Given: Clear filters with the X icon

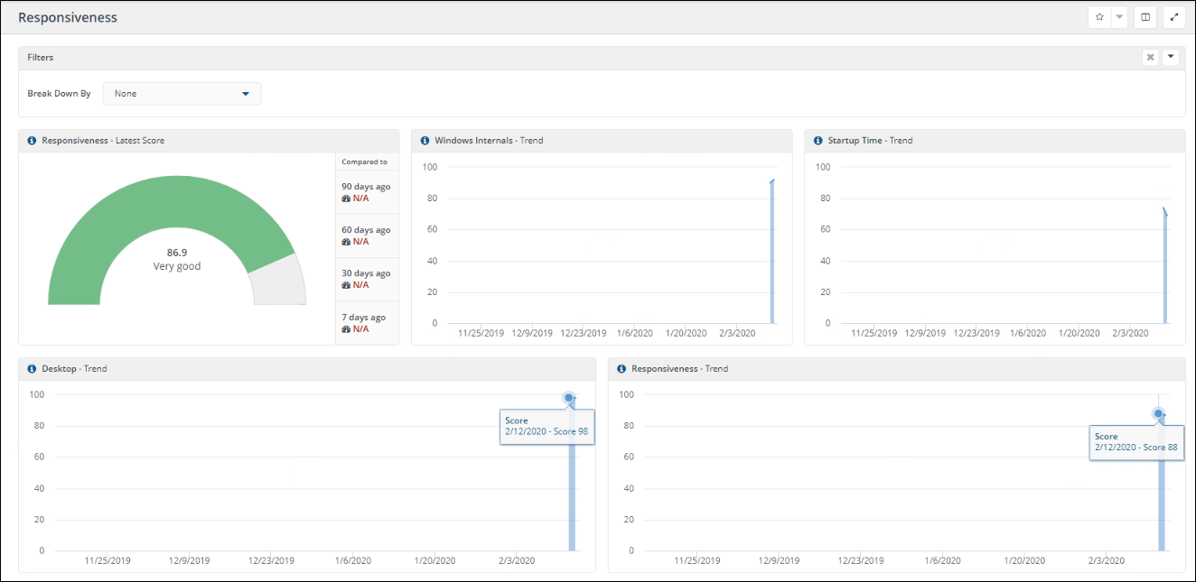Looking at the screenshot, I should (x=1150, y=58).
